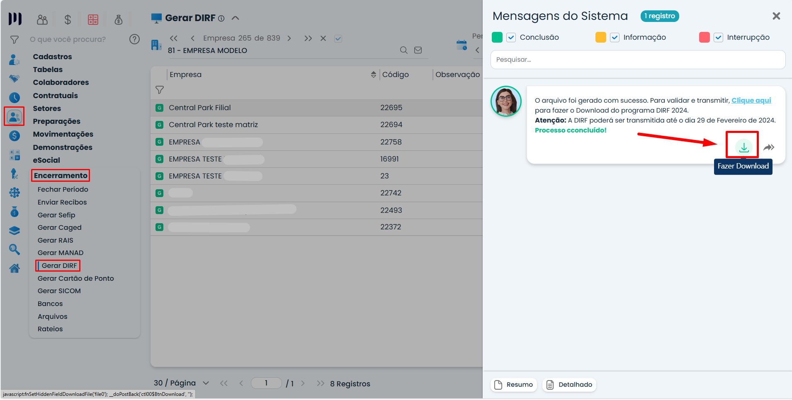The width and height of the screenshot is (792, 400).
Task: Open the 30 / Página page-size dropdown
Action: (x=182, y=383)
